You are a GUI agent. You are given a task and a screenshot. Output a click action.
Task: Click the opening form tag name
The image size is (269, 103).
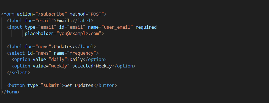[x=9, y=14]
